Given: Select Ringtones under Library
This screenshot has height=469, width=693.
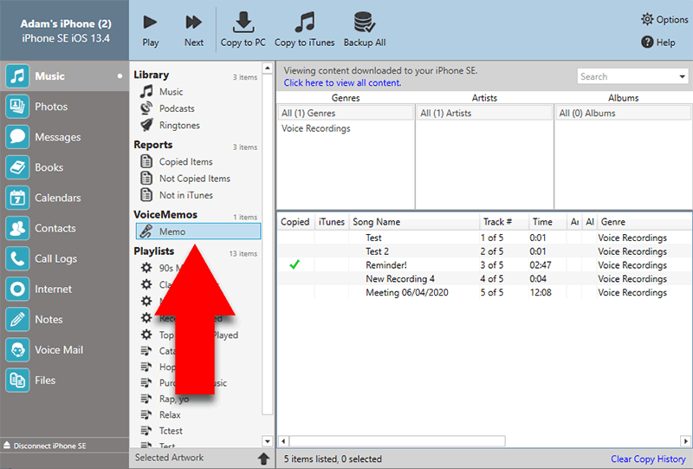Looking at the screenshot, I should coord(179,125).
